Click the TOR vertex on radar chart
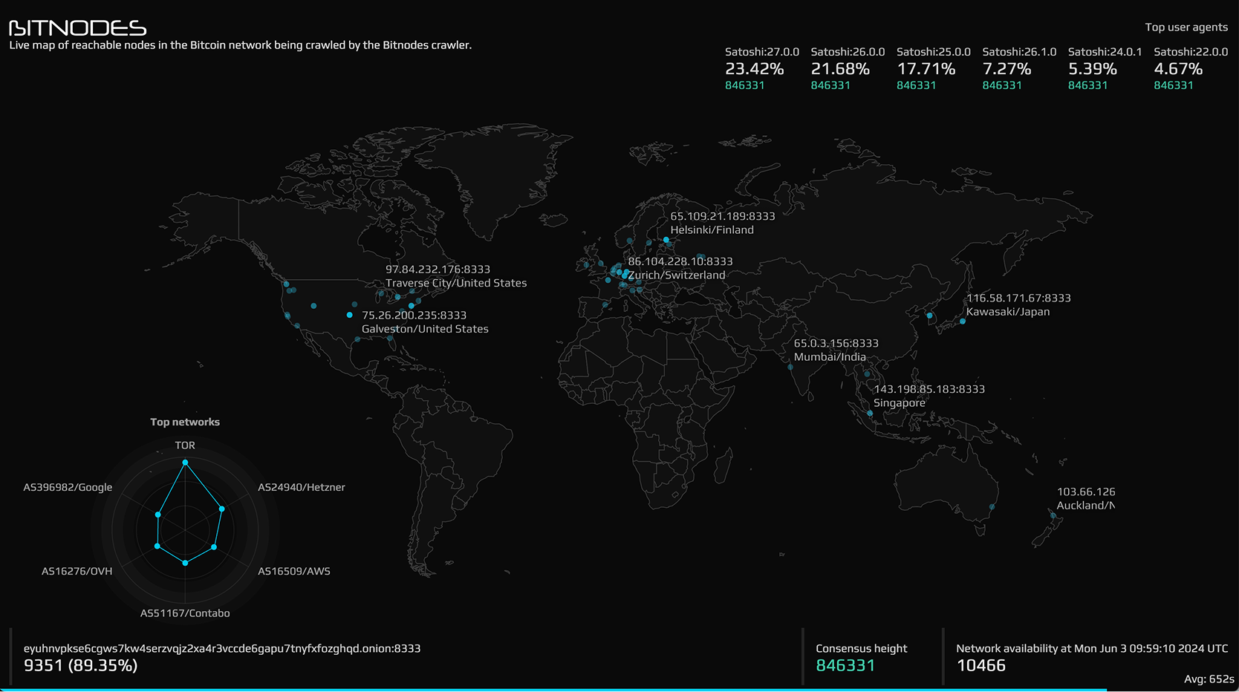 pos(185,463)
